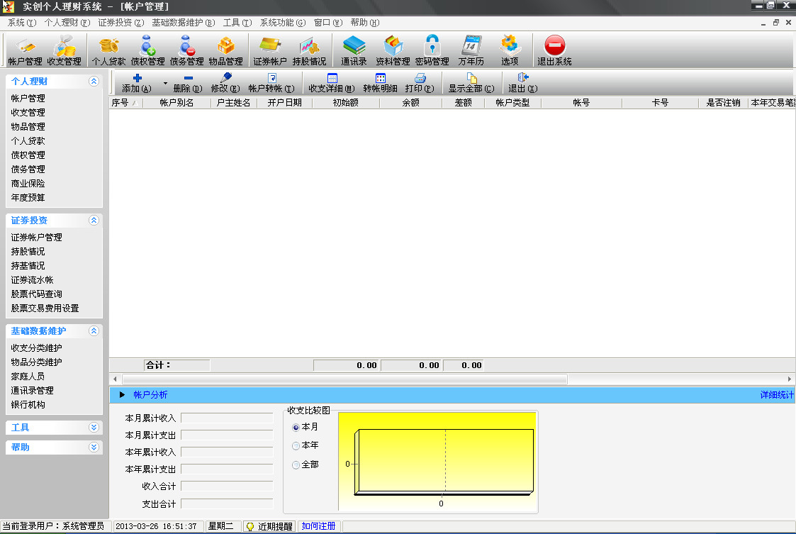Click the red 退出系统 icon
This screenshot has width=796, height=534.
554,50
